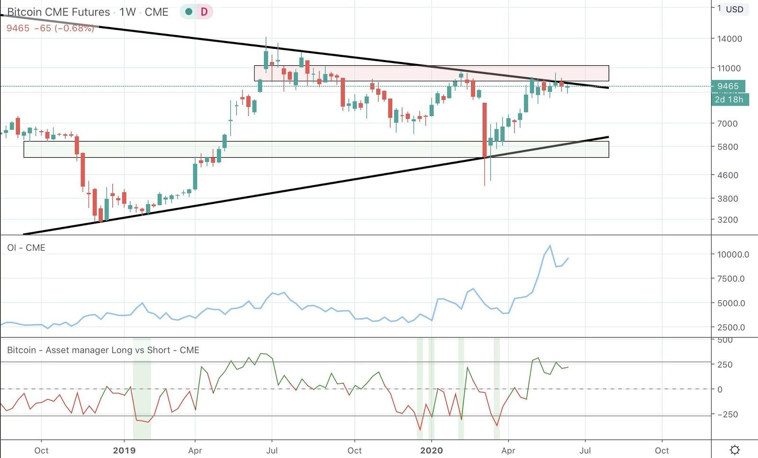Select the pink resistance zone rectangle
Image resolution: width=758 pixels, height=458 pixels.
tap(379, 73)
